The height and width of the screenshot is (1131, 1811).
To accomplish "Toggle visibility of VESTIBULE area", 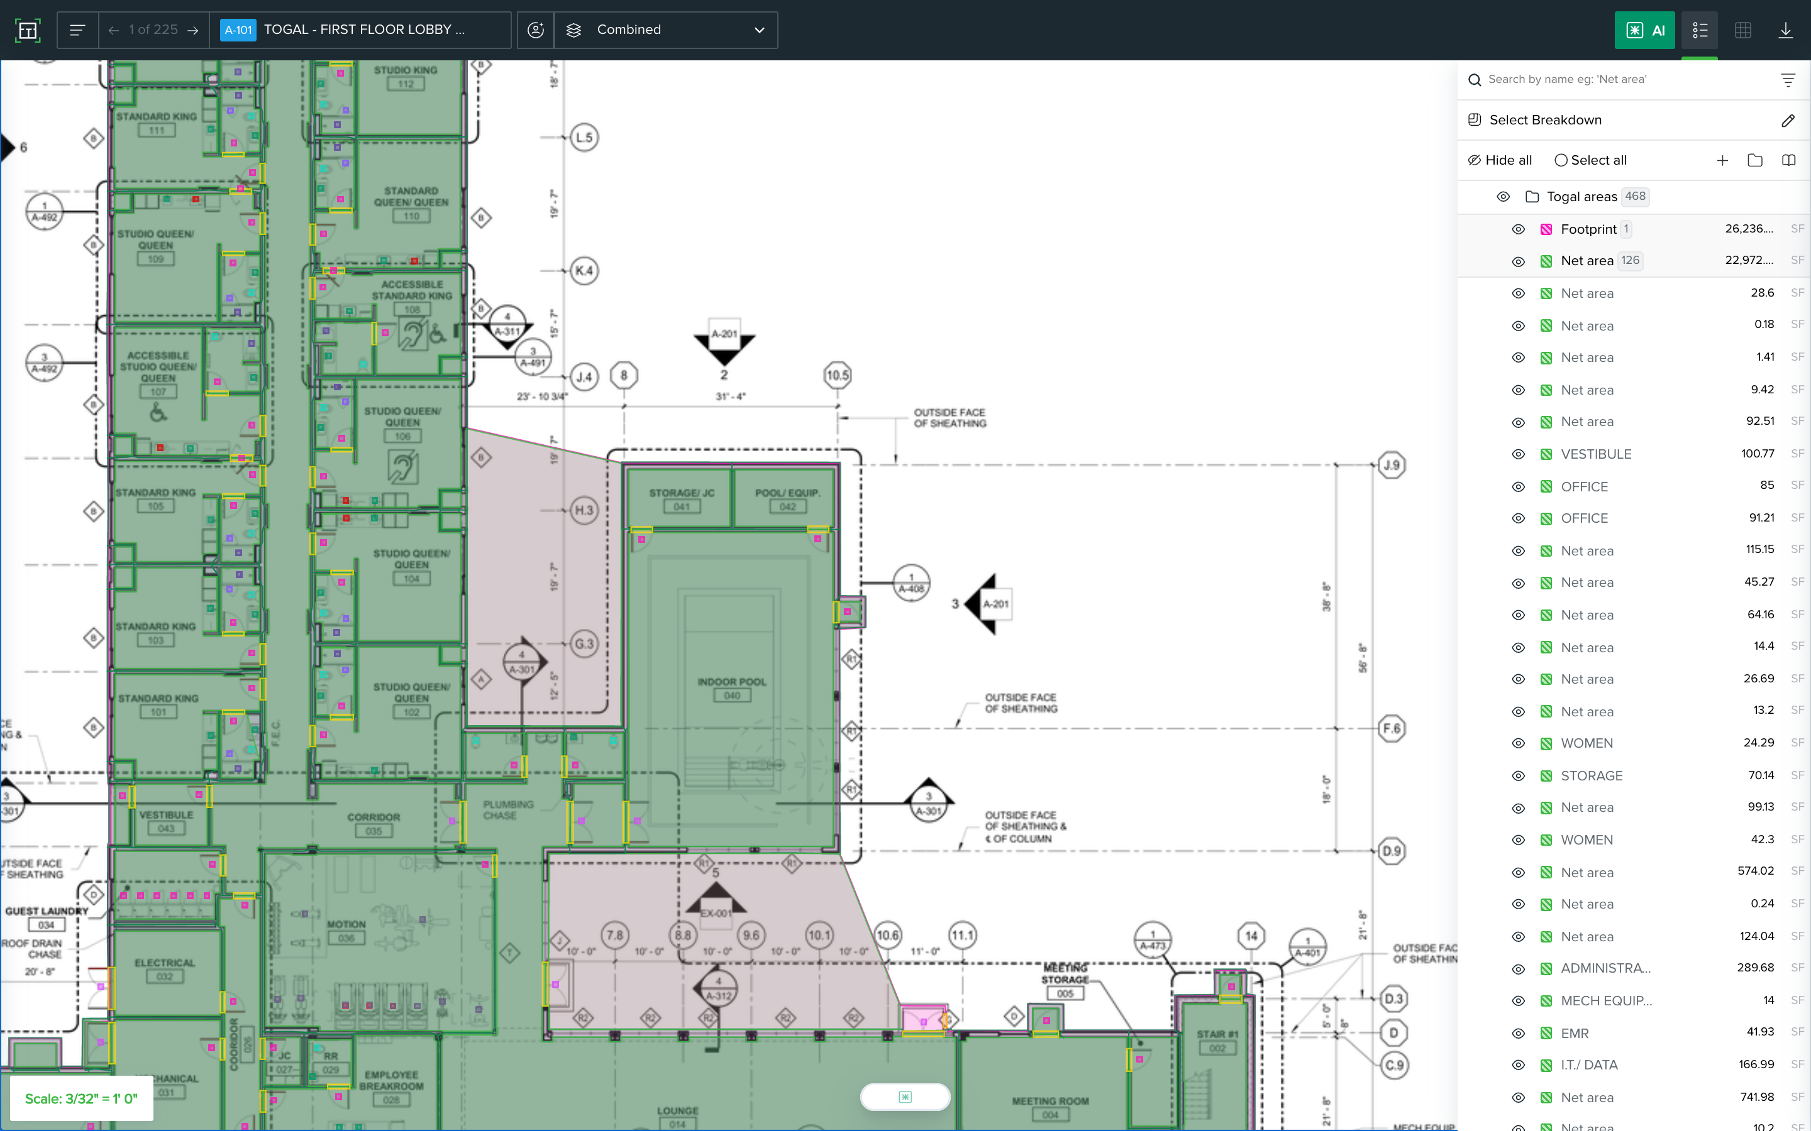I will pos(1519,454).
